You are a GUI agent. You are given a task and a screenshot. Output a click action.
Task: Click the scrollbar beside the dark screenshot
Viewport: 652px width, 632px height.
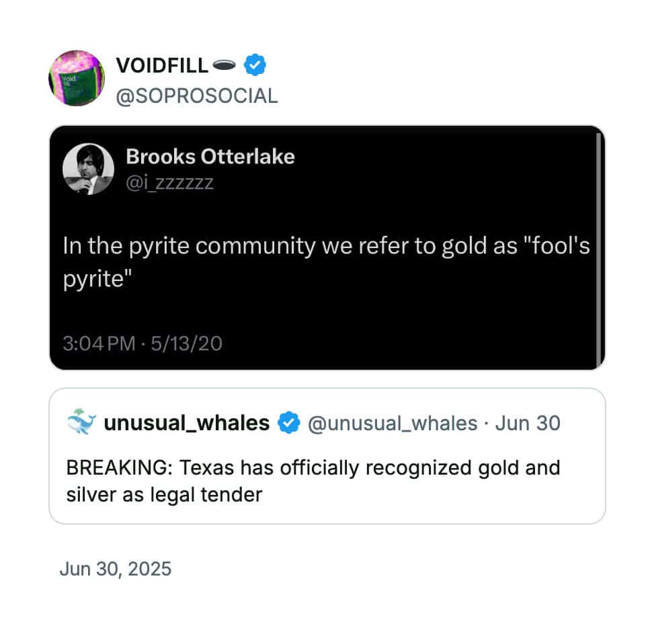598,248
